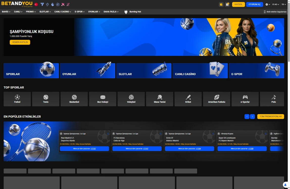Open the gift bonuses icon
The image size is (290, 189).
(227, 5)
